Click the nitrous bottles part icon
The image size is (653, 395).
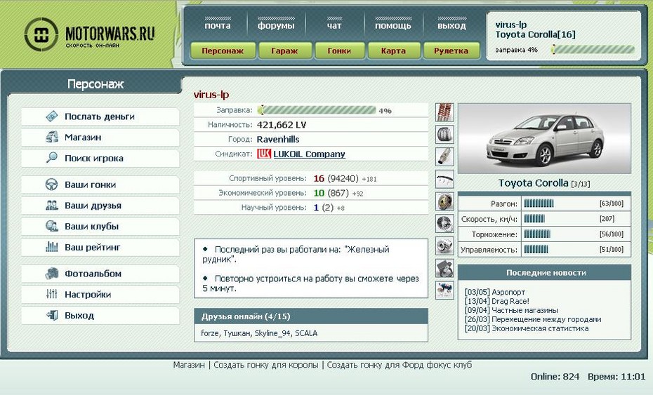click(x=444, y=290)
